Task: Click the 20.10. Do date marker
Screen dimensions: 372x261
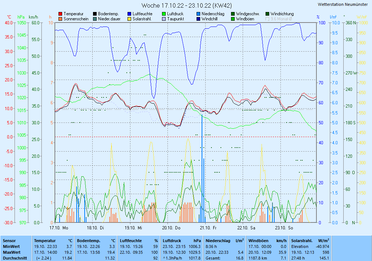Action: point(171,228)
